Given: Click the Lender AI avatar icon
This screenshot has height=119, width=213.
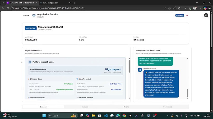Looking at the screenshot, I should [x=140, y=70].
